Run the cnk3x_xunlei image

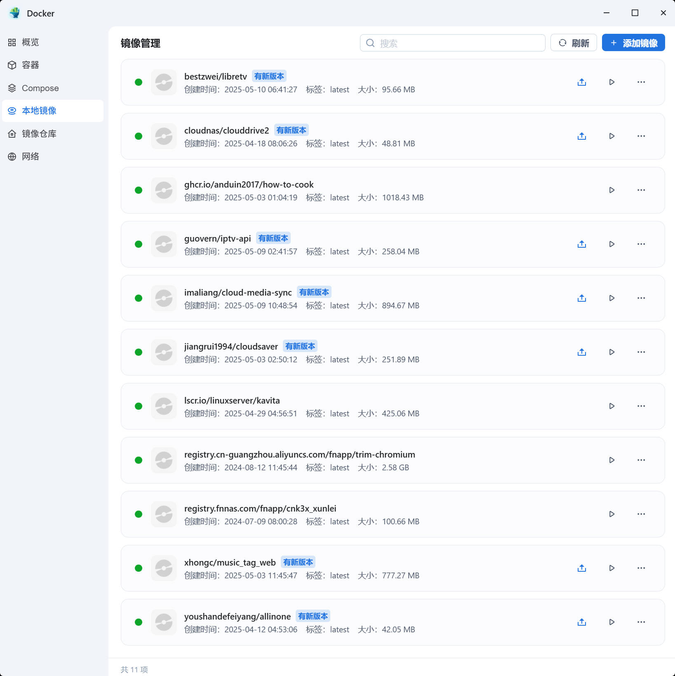point(612,514)
